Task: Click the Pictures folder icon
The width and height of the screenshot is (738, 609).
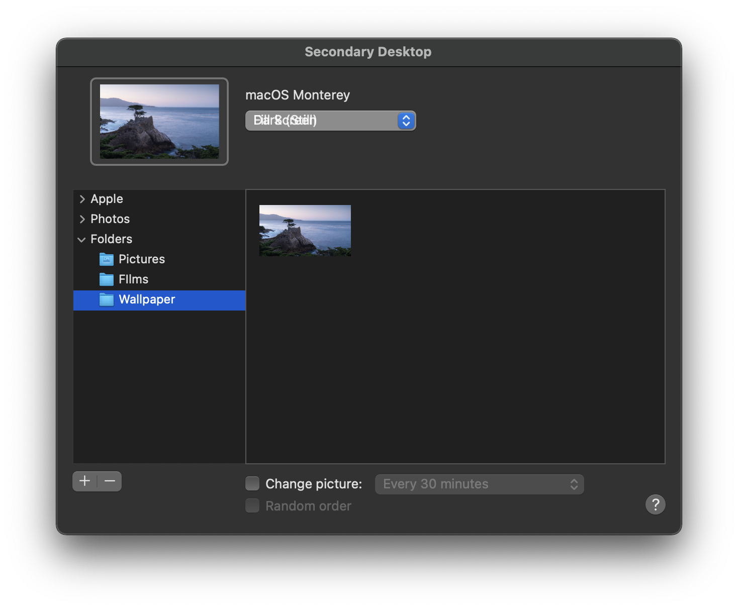Action: click(107, 259)
